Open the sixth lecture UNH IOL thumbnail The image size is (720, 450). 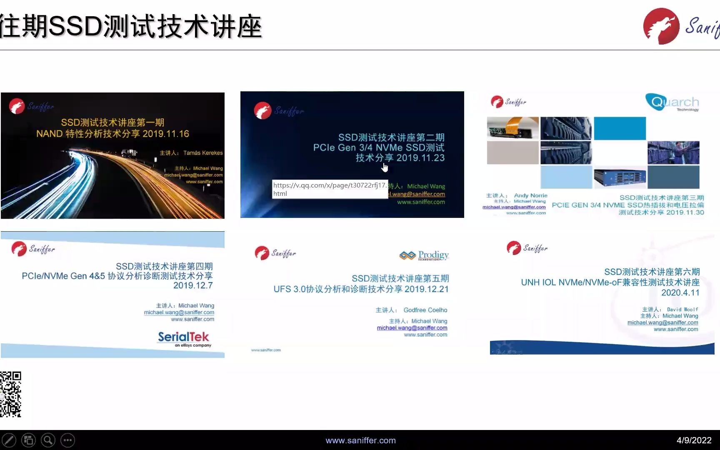pyautogui.click(x=602, y=295)
